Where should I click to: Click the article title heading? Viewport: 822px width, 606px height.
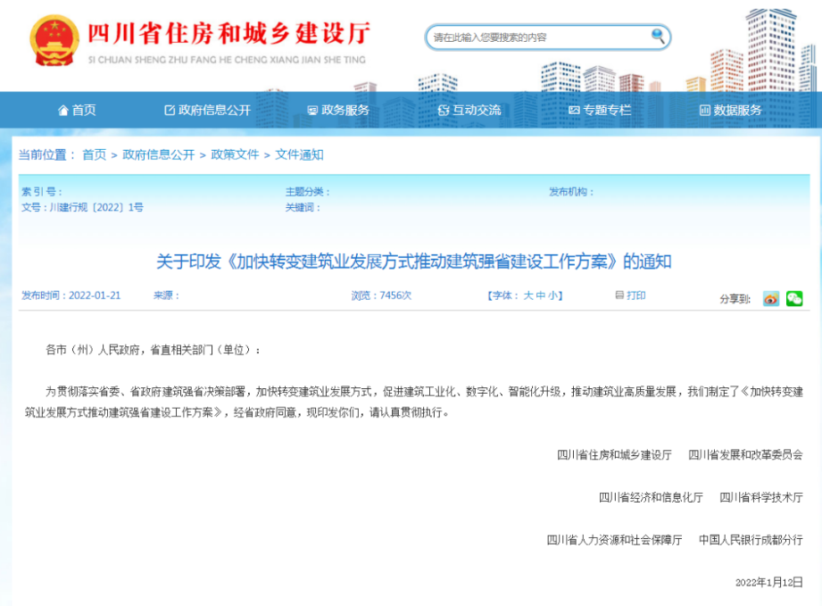413,261
